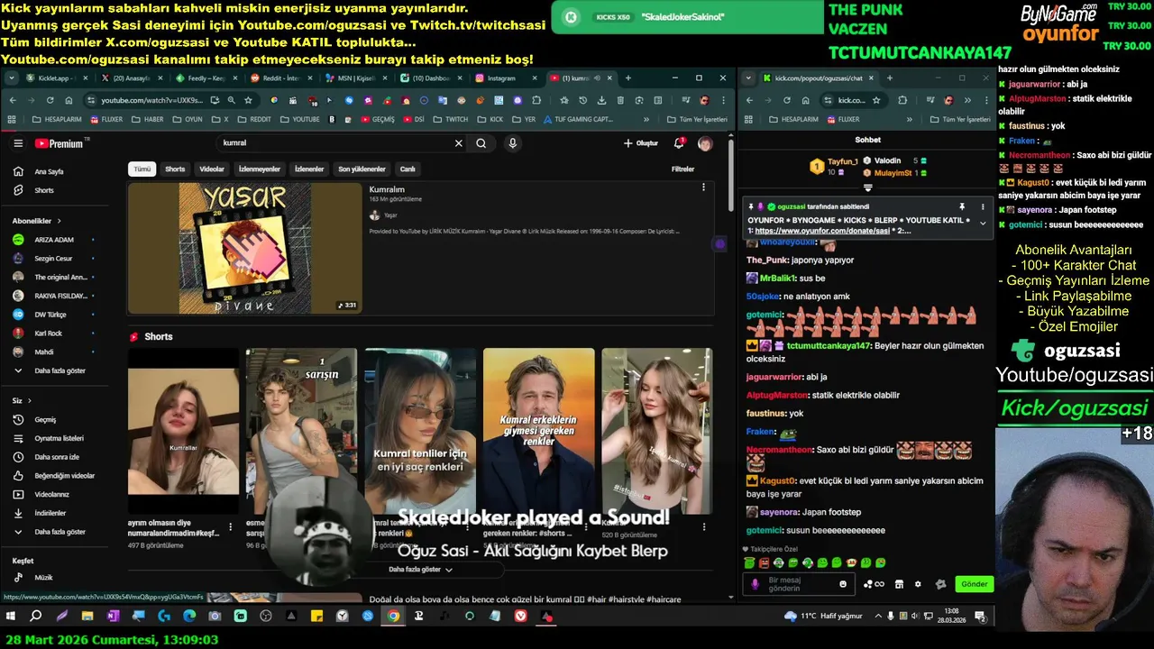This screenshot has width=1154, height=649.
Task: Open the YouTube hamburger guide menu
Action: click(x=18, y=143)
